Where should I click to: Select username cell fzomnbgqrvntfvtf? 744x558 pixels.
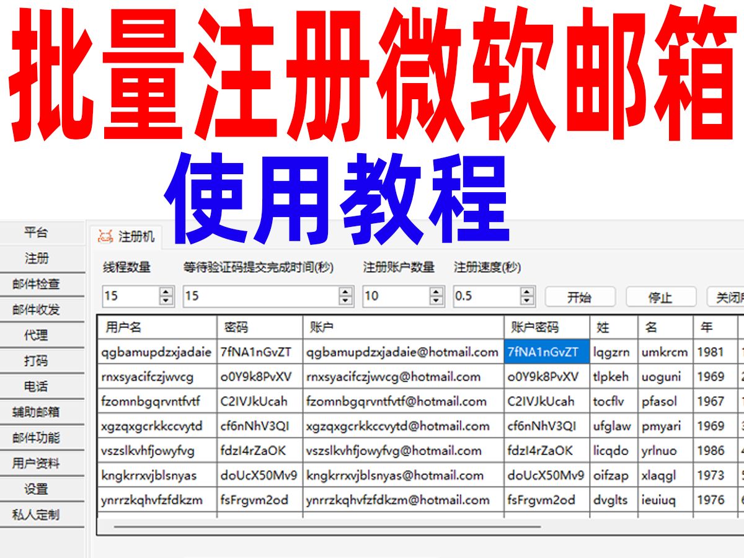click(157, 401)
